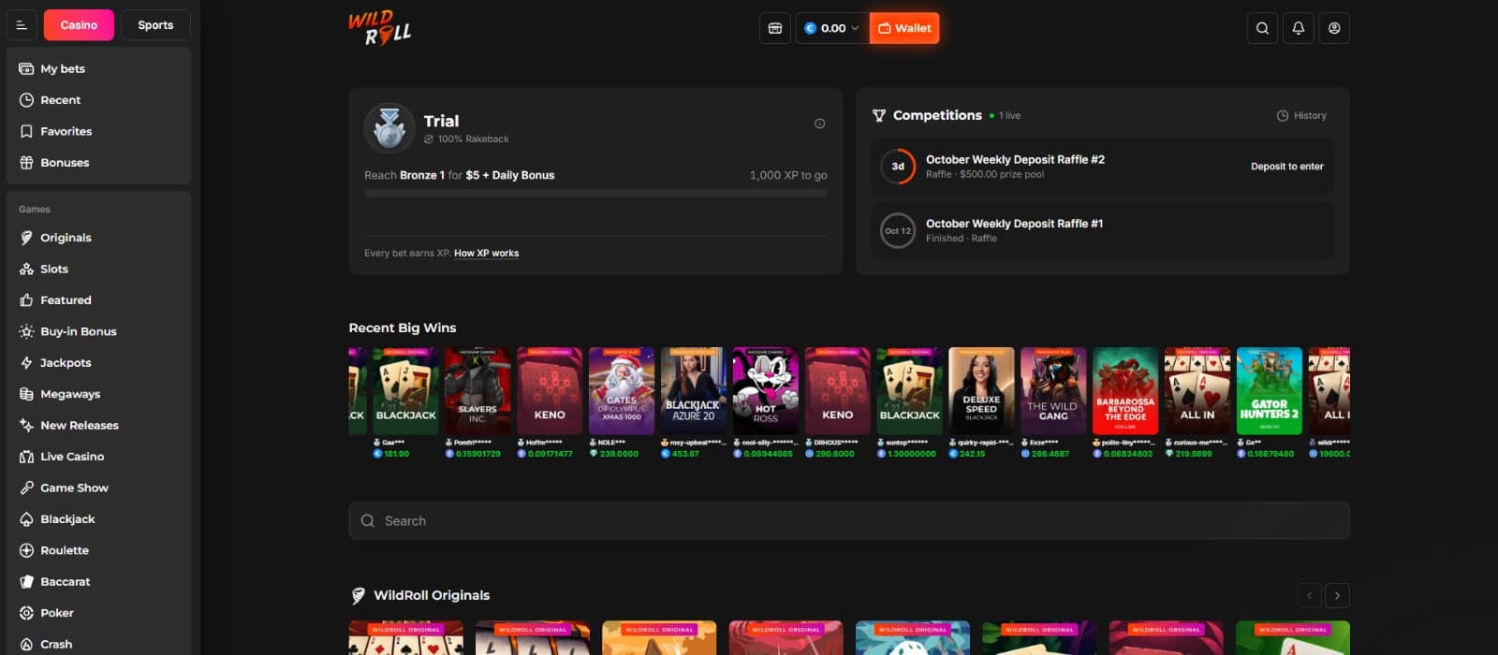Open Jackpots games
The height and width of the screenshot is (655, 1498).
click(x=98, y=363)
